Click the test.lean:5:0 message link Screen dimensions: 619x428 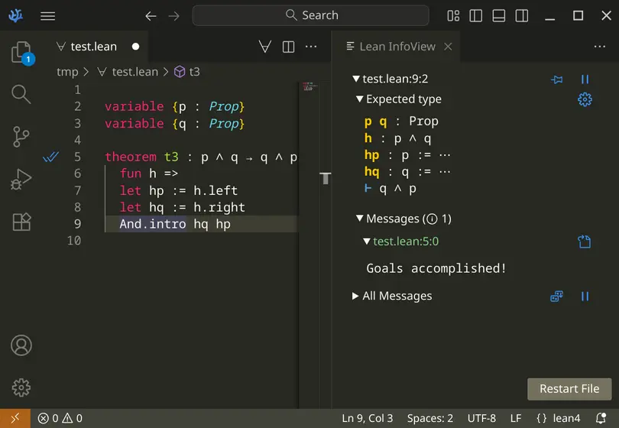[406, 241]
